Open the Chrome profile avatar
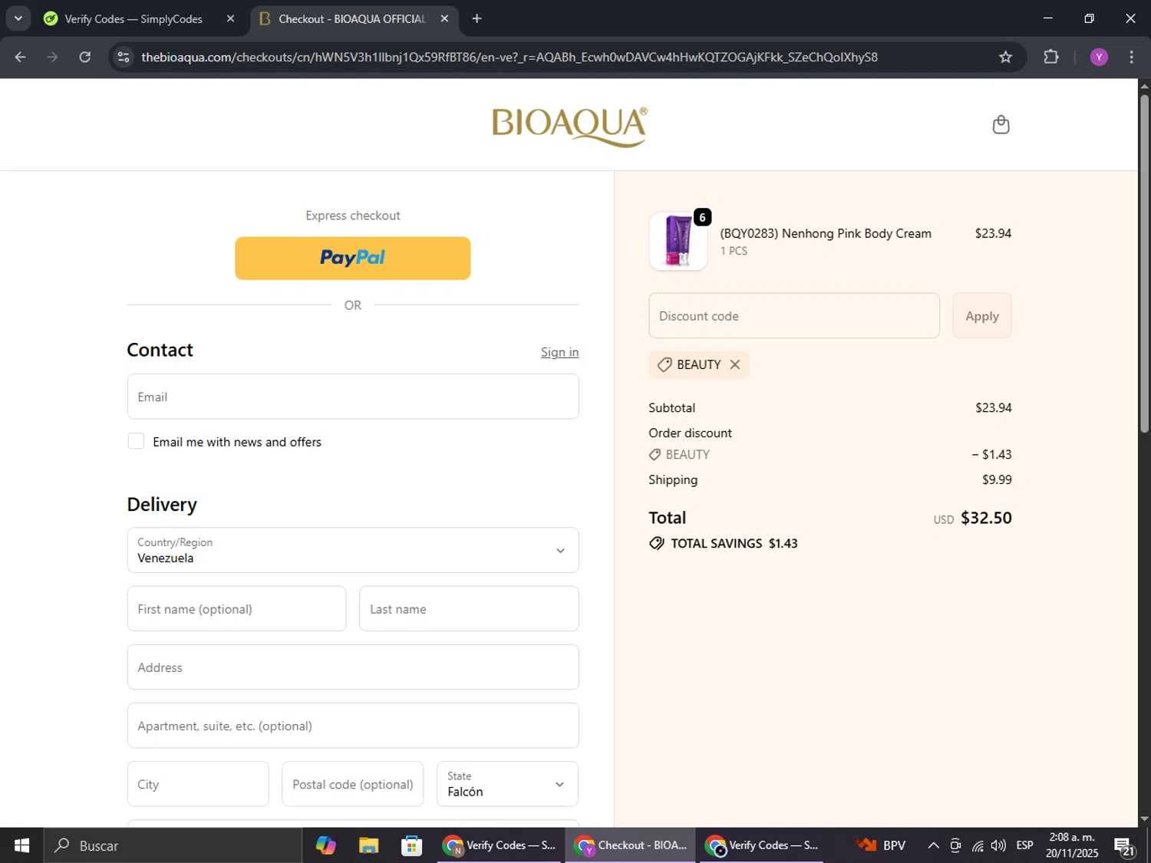1151x863 pixels. [1099, 57]
